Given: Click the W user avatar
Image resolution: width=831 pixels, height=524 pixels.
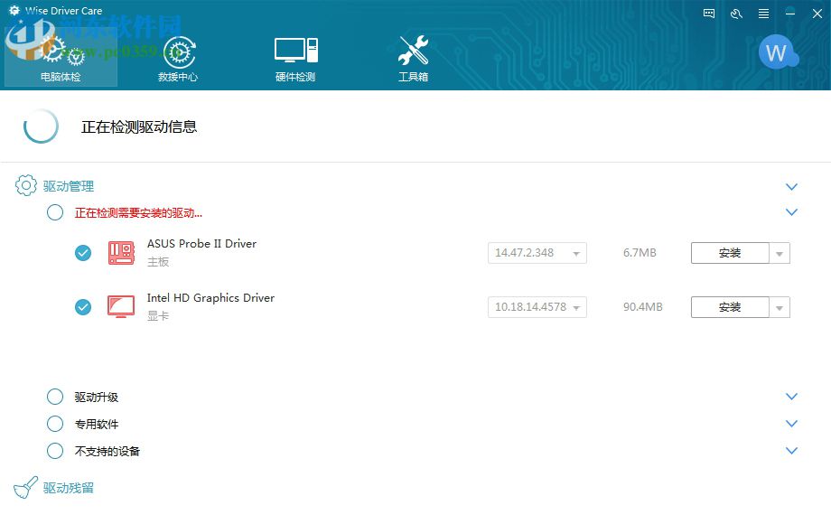Looking at the screenshot, I should [x=778, y=52].
